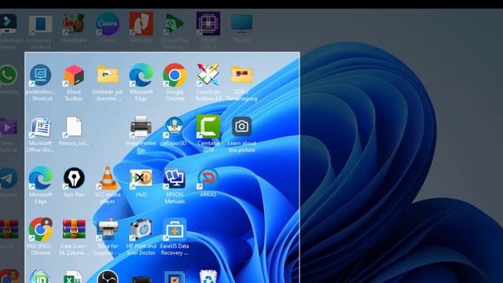Select Microsoft Edge icon beside Epic Pen
This screenshot has width=503, height=283.
coord(40,178)
